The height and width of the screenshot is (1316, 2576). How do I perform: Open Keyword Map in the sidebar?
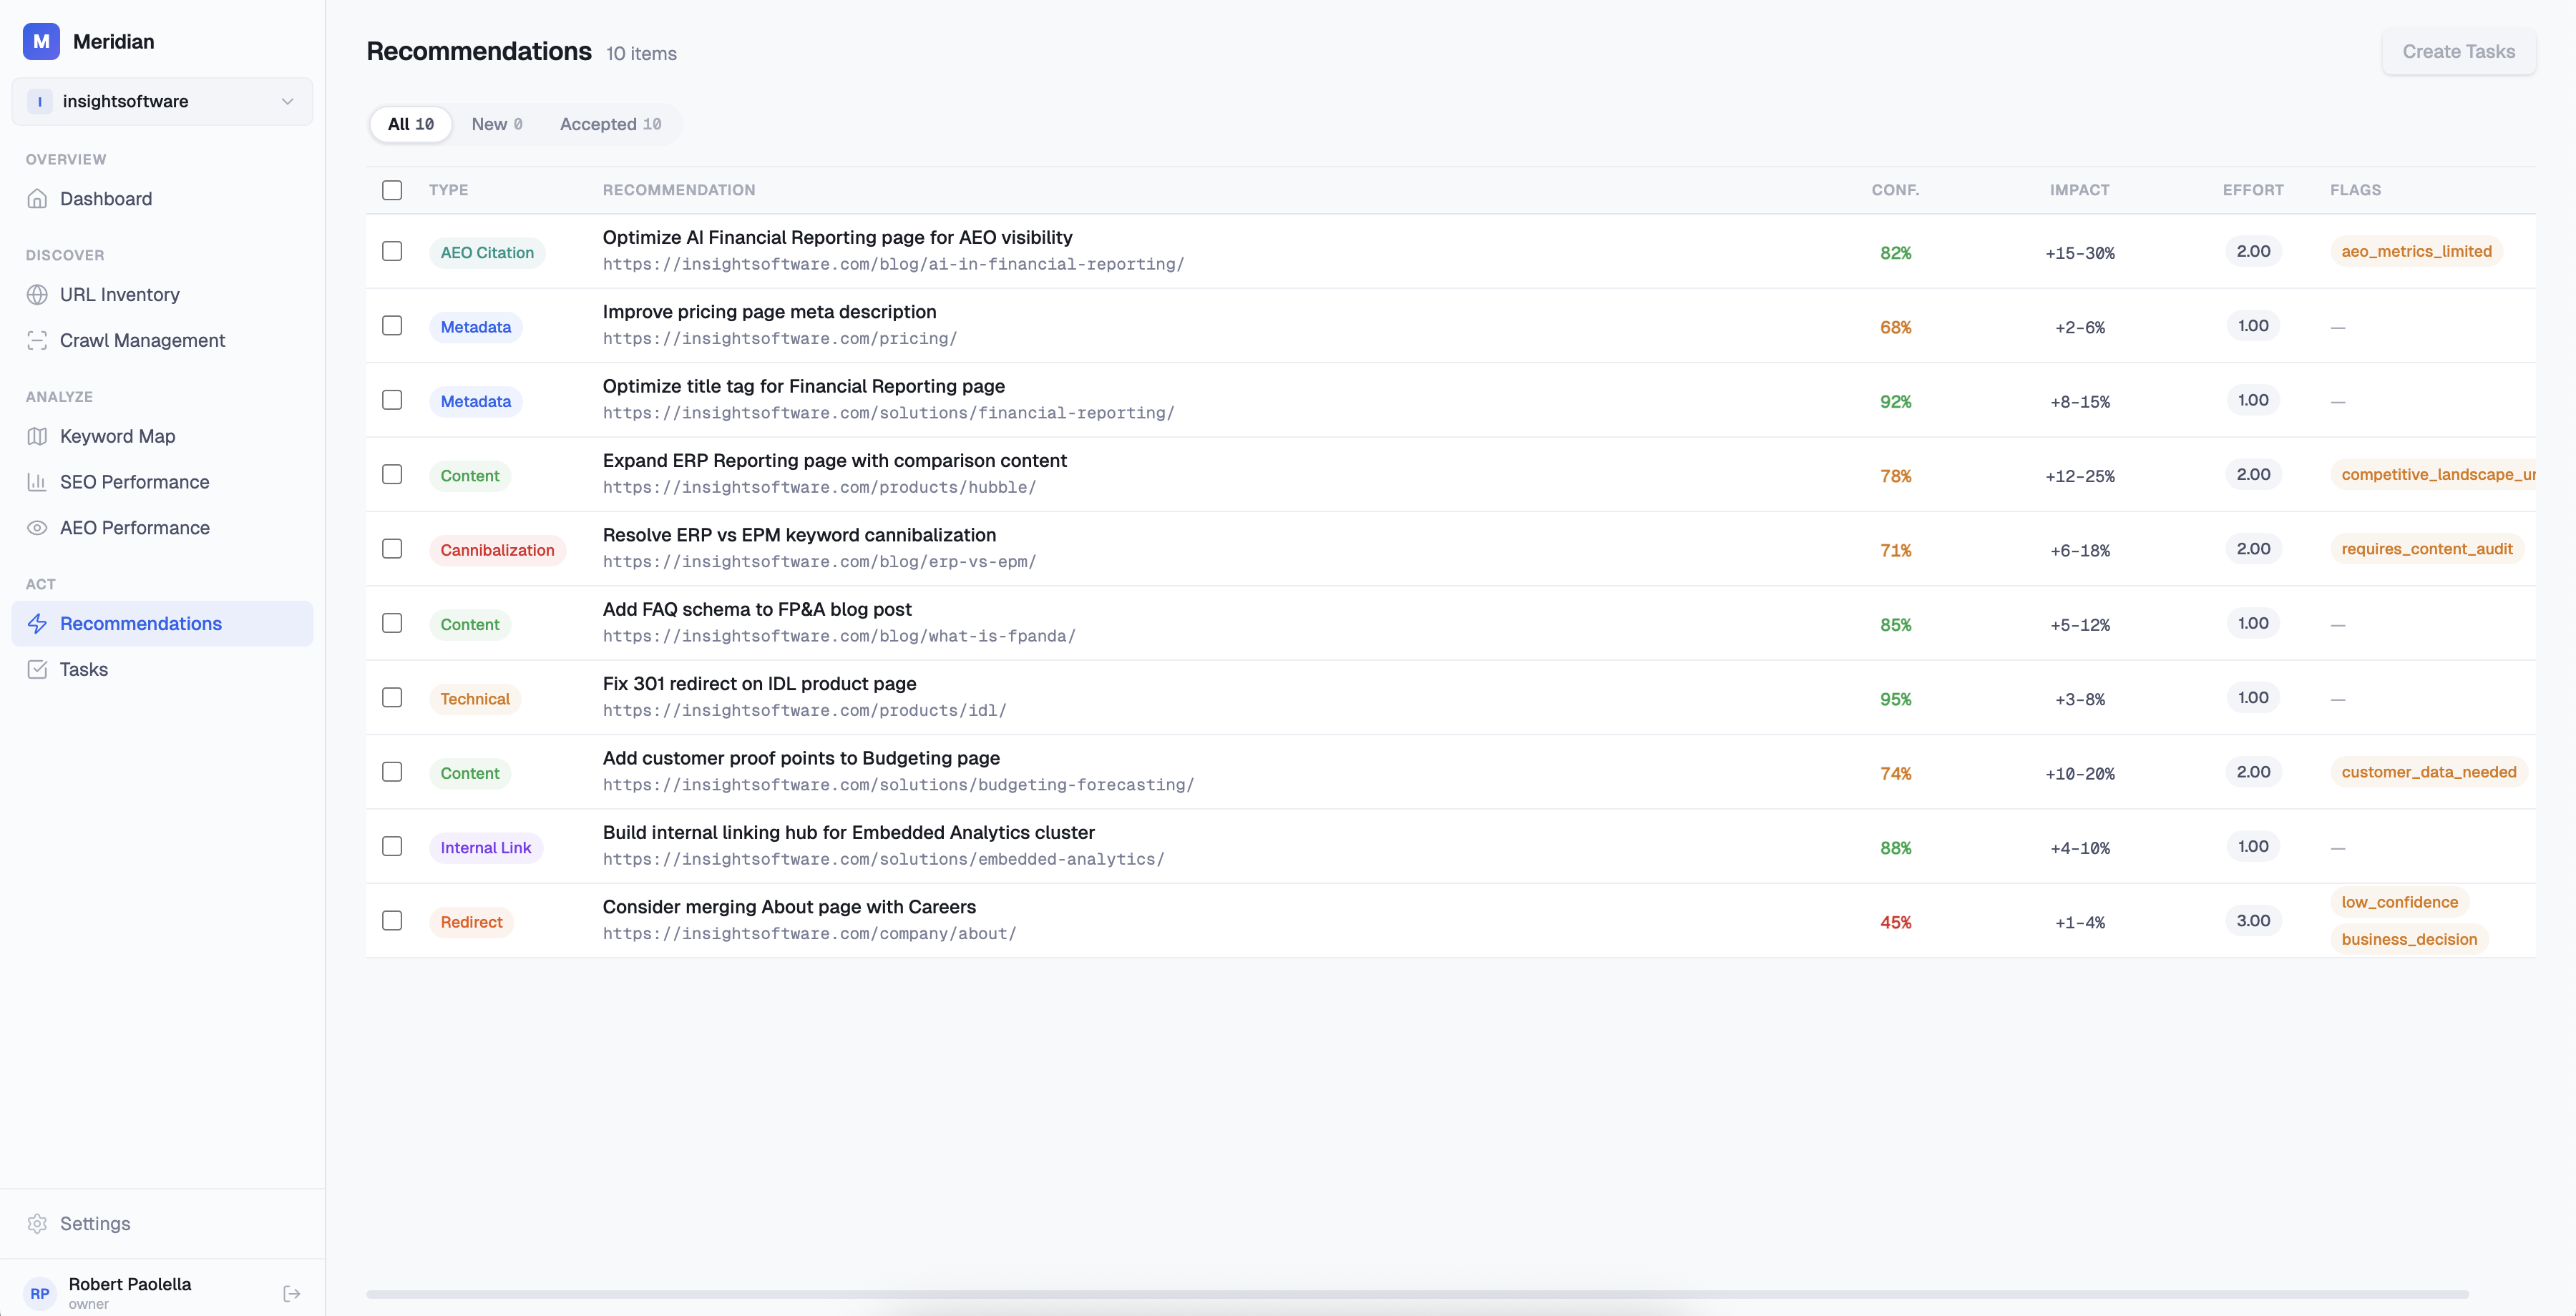pos(162,437)
